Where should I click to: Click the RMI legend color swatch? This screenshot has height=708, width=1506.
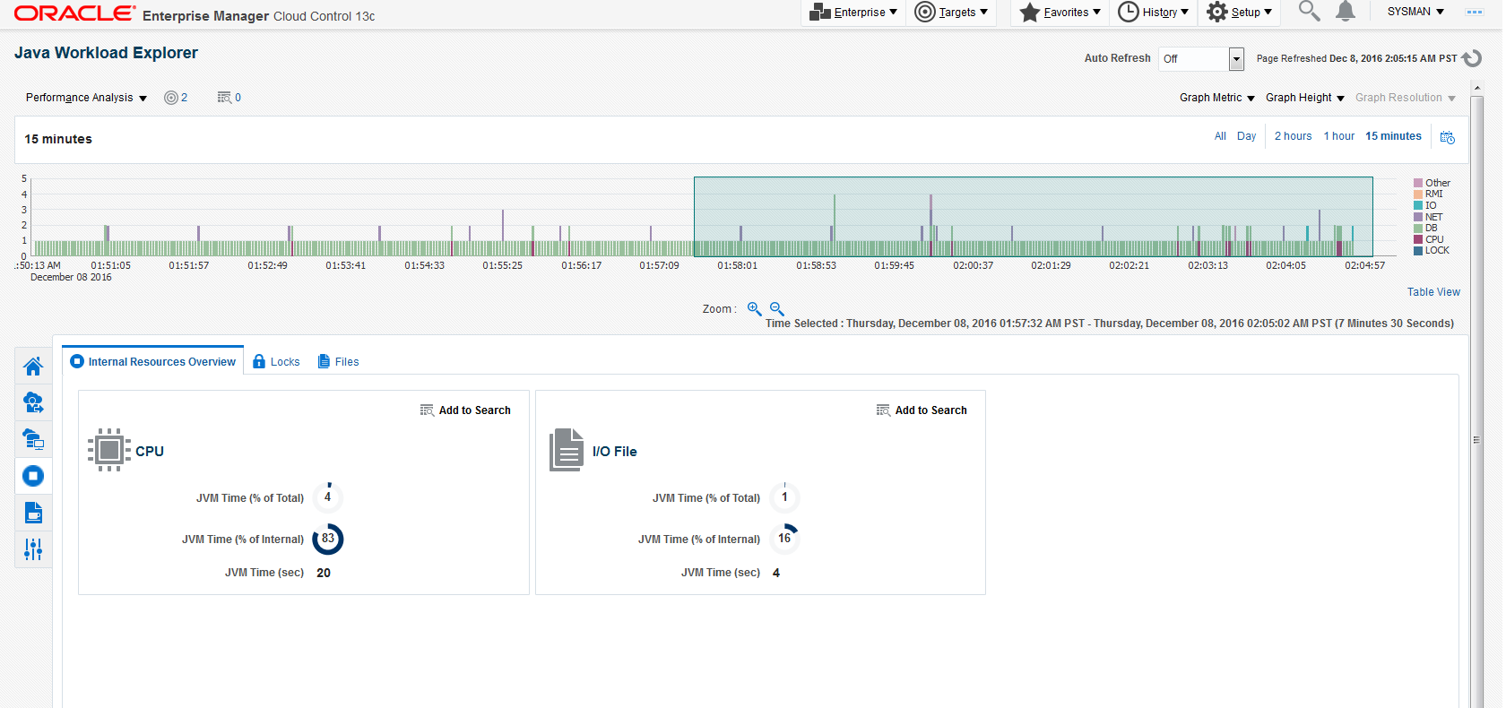pos(1418,194)
